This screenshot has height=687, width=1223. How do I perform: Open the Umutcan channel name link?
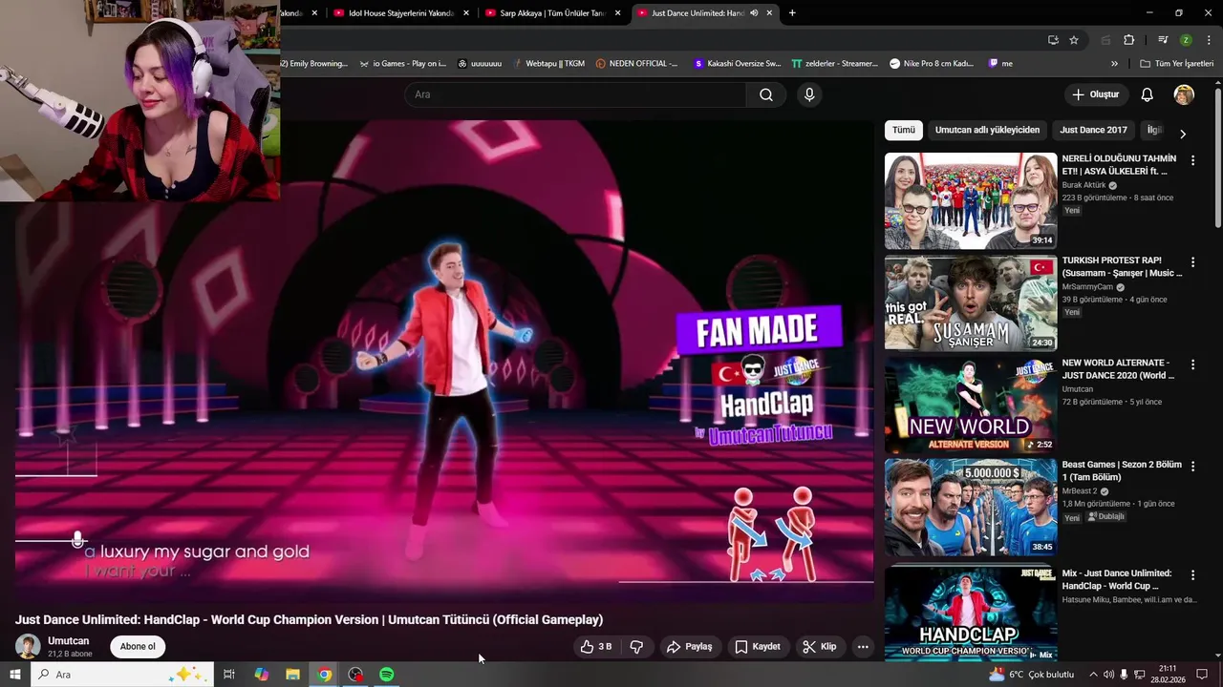69,641
